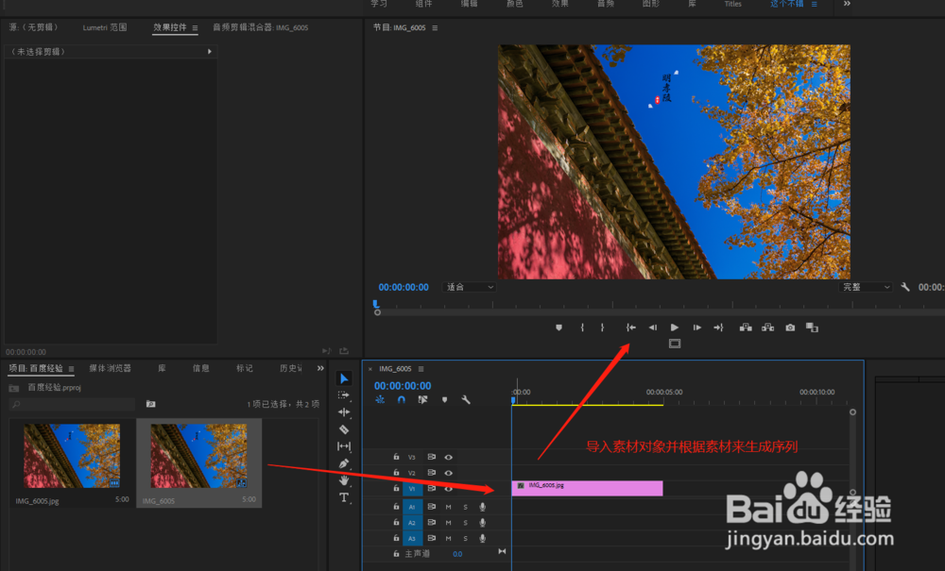Screen dimensions: 945x571
Task: Click timeline playhead timecode
Action: point(403,386)
